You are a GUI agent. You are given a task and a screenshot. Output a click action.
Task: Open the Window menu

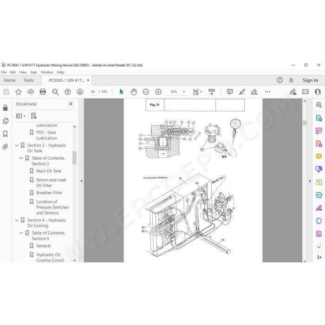(47, 72)
